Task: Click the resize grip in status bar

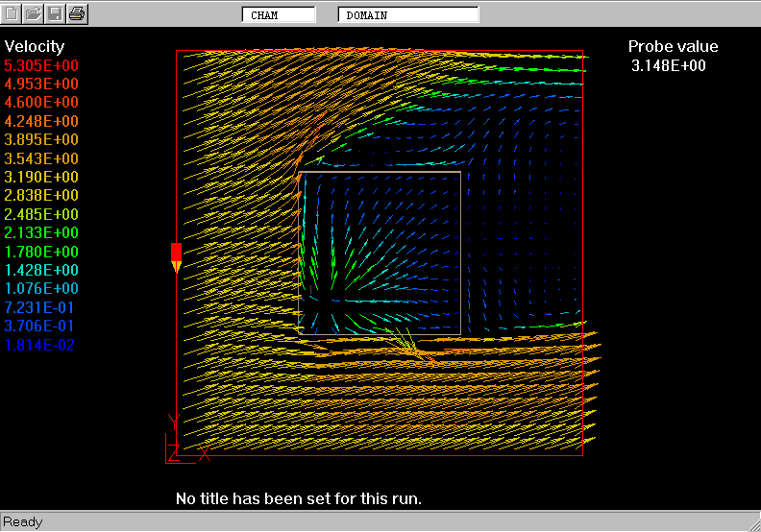Action: pos(751,522)
